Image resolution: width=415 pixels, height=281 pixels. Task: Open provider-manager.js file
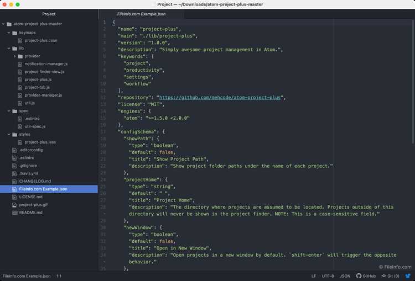pos(43,96)
